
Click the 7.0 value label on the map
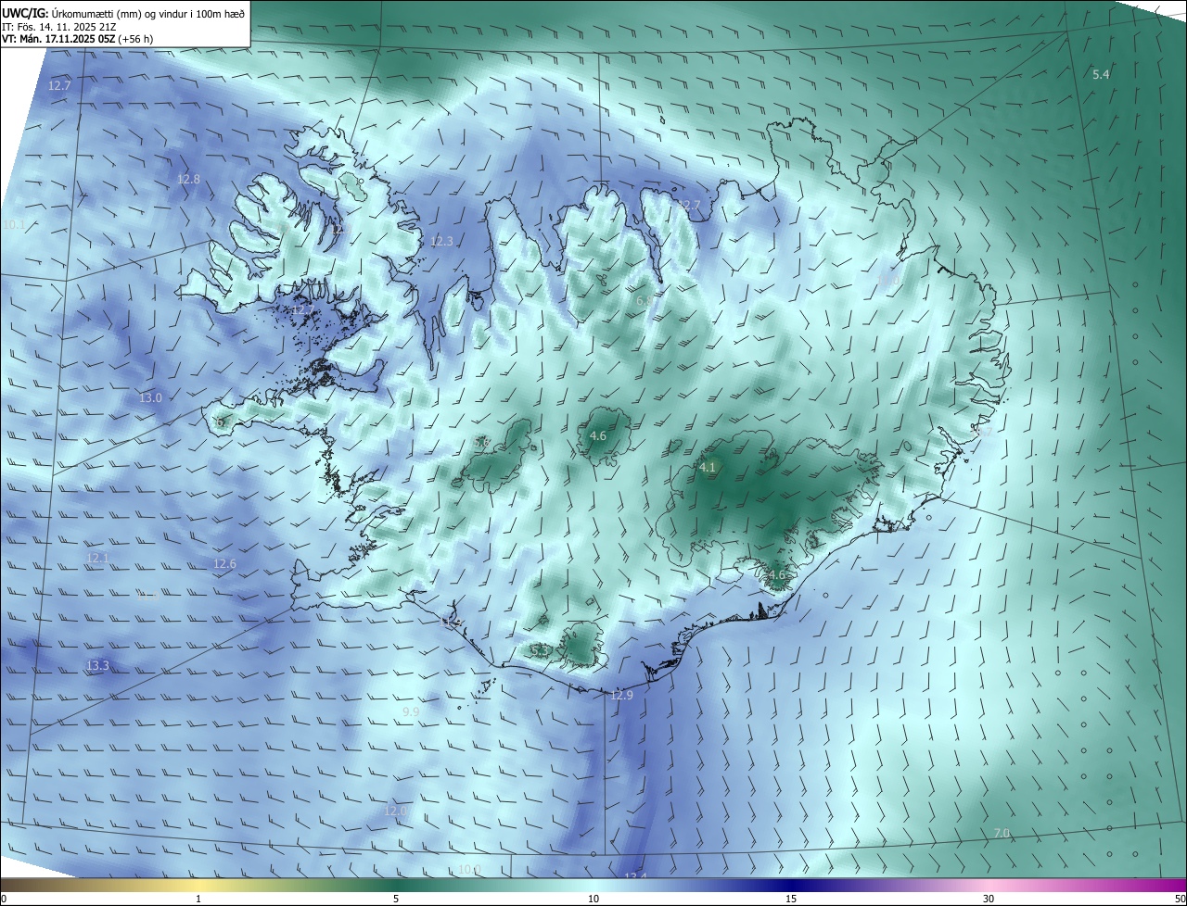1002,834
